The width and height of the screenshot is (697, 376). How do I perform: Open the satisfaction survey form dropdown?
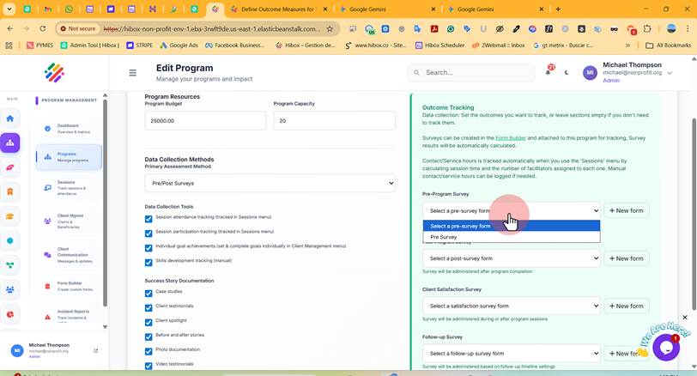(512, 306)
